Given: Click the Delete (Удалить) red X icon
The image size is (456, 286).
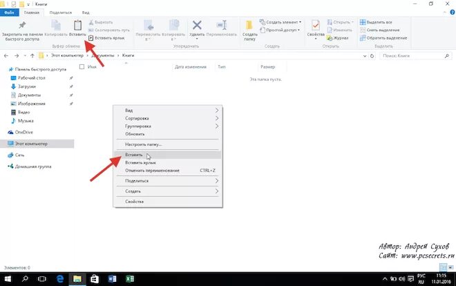Looking at the screenshot, I should pos(197,26).
